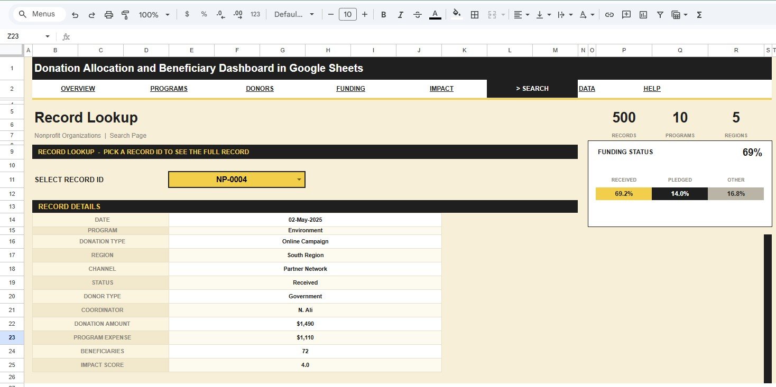The width and height of the screenshot is (776, 387).
Task: Click the 14.0% Pledged bar segment
Action: (680, 194)
